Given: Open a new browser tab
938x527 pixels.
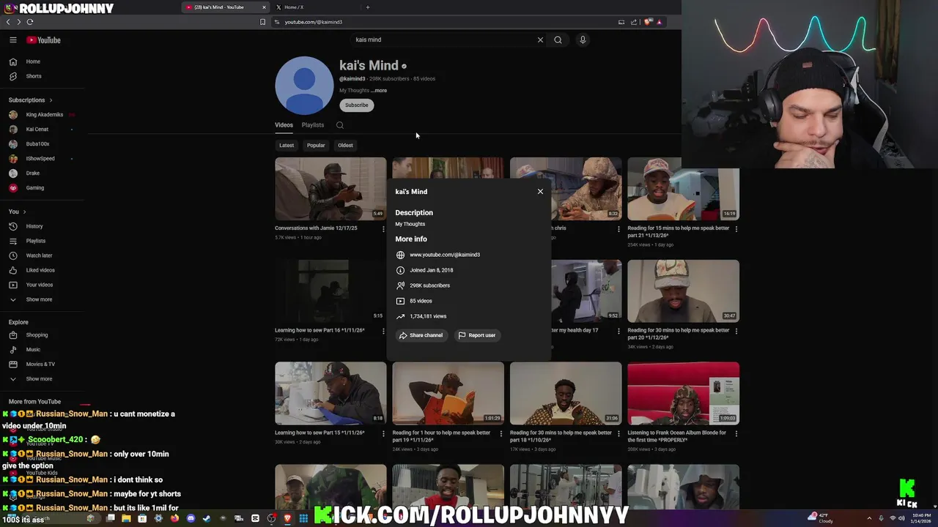Looking at the screenshot, I should pyautogui.click(x=368, y=7).
